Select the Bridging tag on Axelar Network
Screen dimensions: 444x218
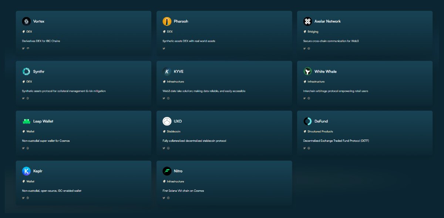pyautogui.click(x=313, y=32)
